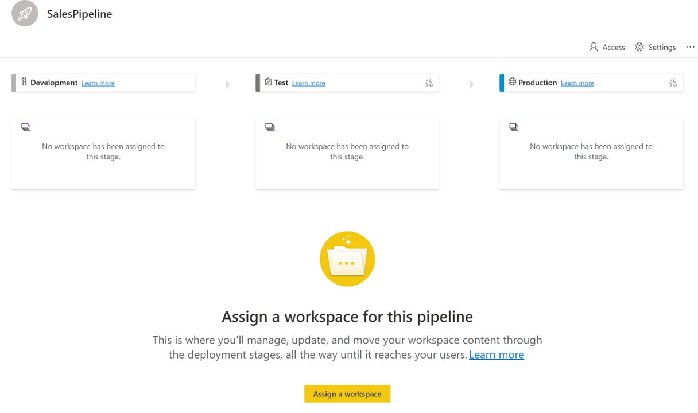Click deployment rules icon on Production stage
The image size is (698, 413).
tap(673, 83)
